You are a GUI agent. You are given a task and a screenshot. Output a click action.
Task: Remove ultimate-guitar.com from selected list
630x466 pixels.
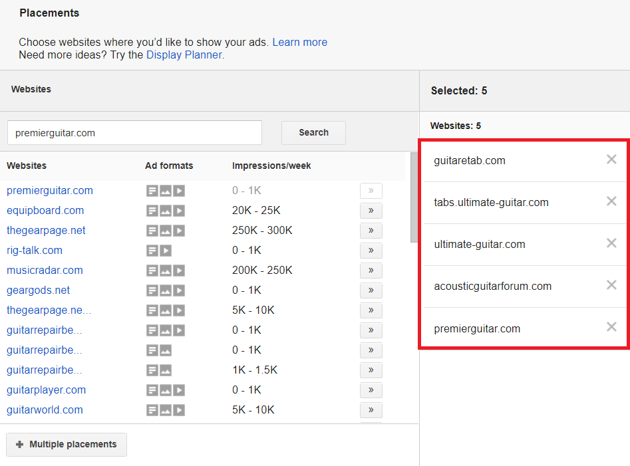pyautogui.click(x=611, y=243)
